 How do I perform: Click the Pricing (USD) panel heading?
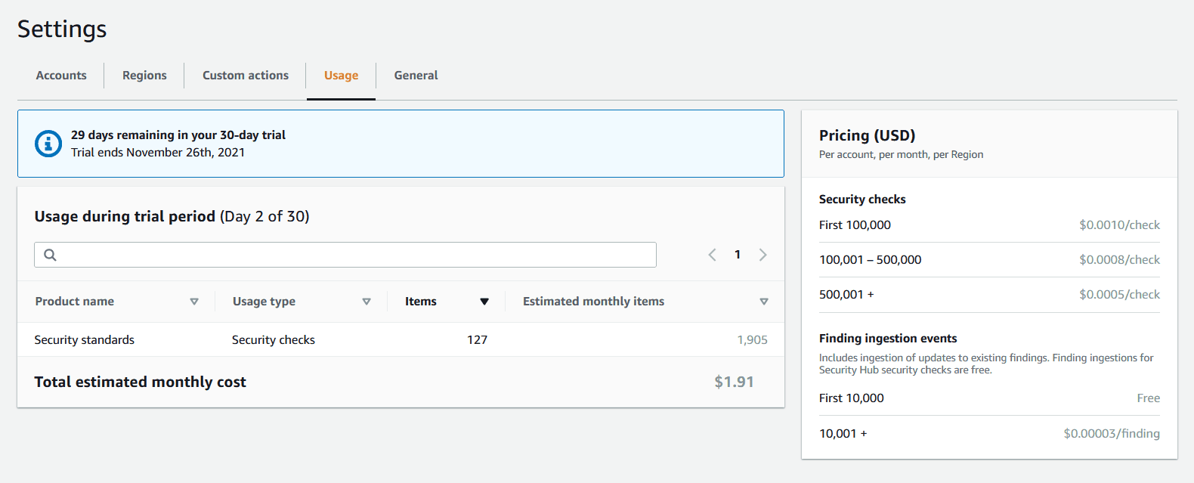coord(867,135)
